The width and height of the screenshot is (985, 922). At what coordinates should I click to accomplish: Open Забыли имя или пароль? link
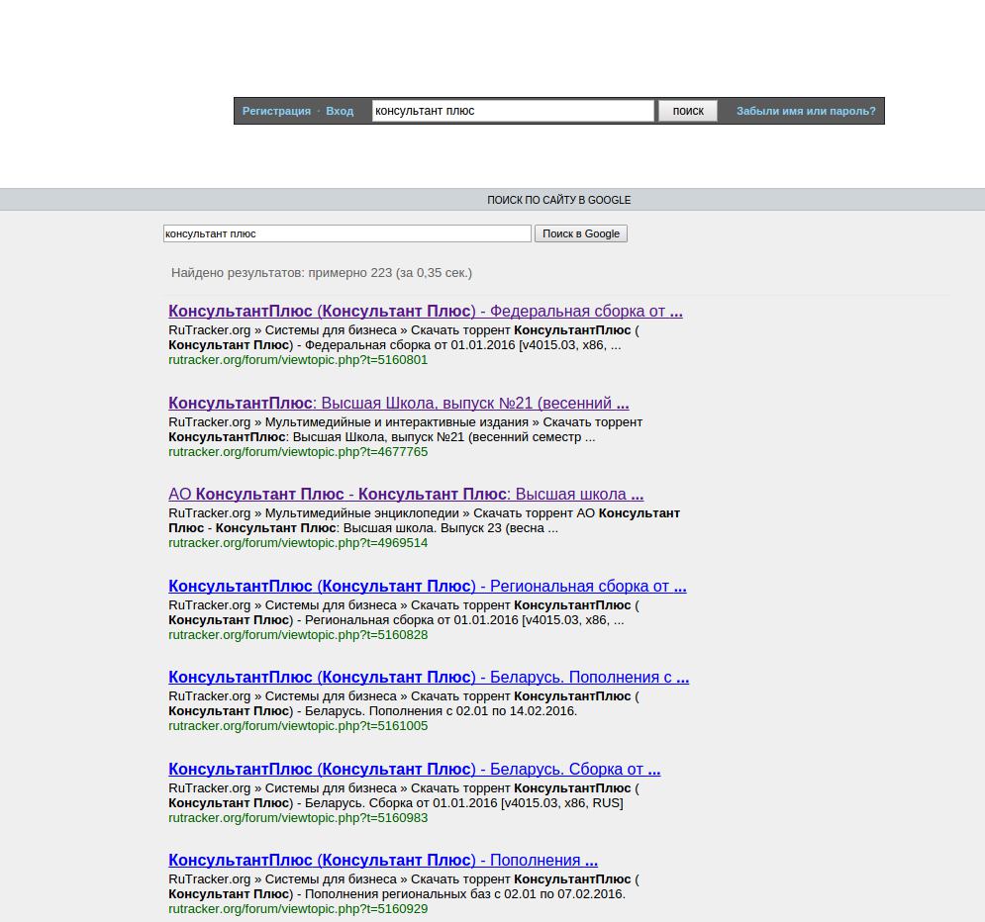click(806, 111)
